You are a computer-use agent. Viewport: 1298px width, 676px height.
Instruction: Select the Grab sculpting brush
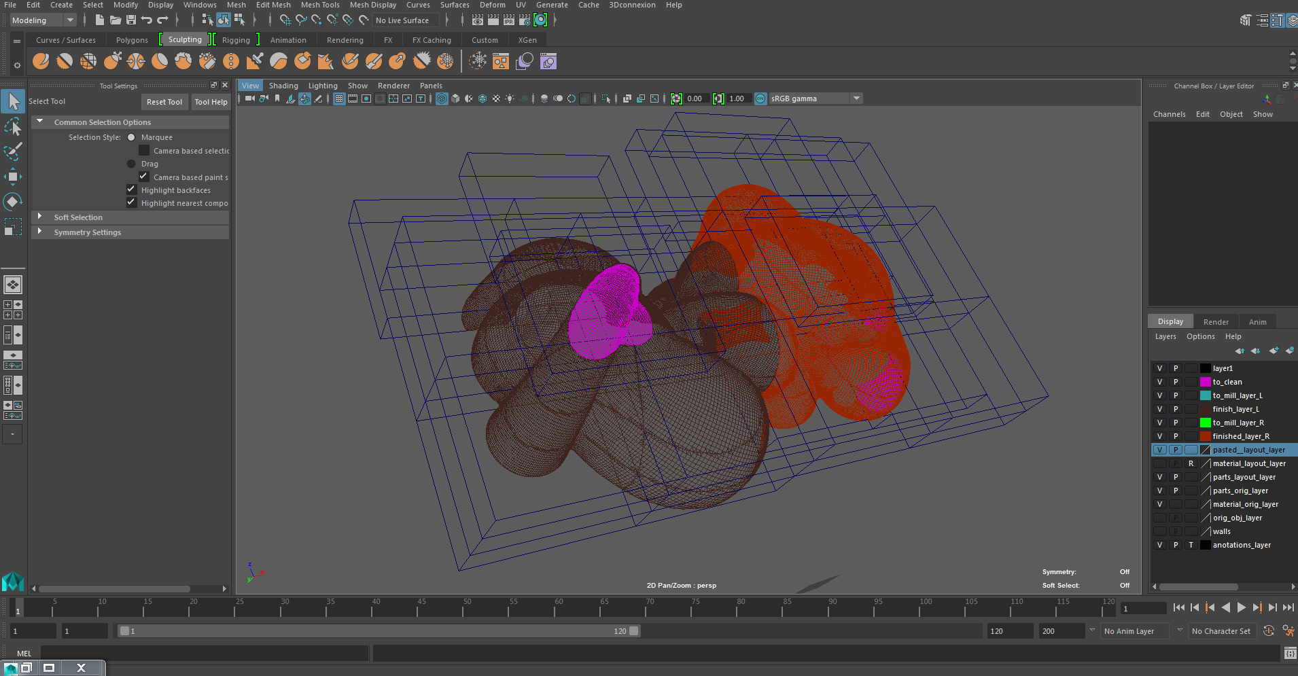(x=112, y=62)
